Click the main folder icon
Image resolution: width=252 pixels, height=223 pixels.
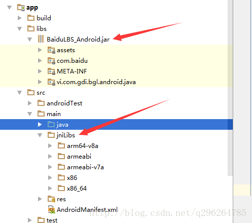click(x=41, y=114)
